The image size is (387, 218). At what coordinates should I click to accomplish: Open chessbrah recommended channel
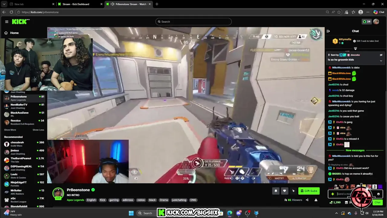(x=24, y=144)
